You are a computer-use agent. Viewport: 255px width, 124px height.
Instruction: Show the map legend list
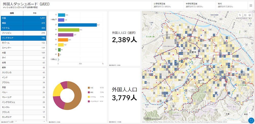tap(245, 15)
